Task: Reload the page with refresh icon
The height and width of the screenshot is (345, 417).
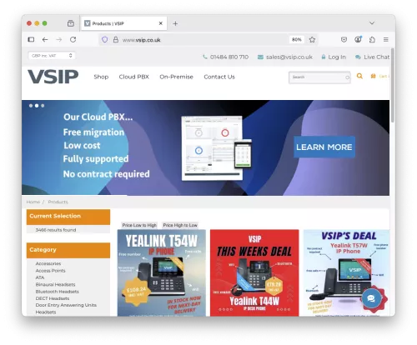Action: coord(73,39)
